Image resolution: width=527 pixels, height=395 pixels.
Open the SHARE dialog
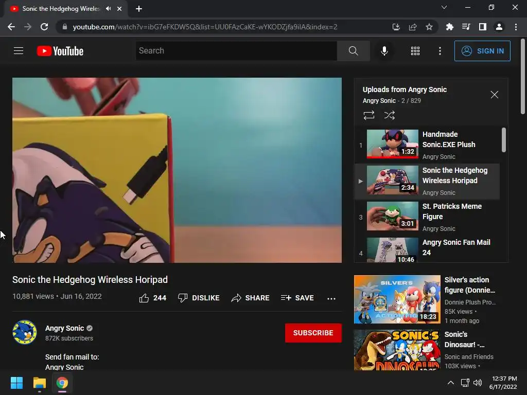(250, 298)
